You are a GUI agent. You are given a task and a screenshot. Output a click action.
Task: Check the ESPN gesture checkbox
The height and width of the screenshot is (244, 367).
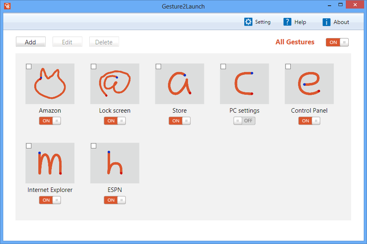click(94, 146)
